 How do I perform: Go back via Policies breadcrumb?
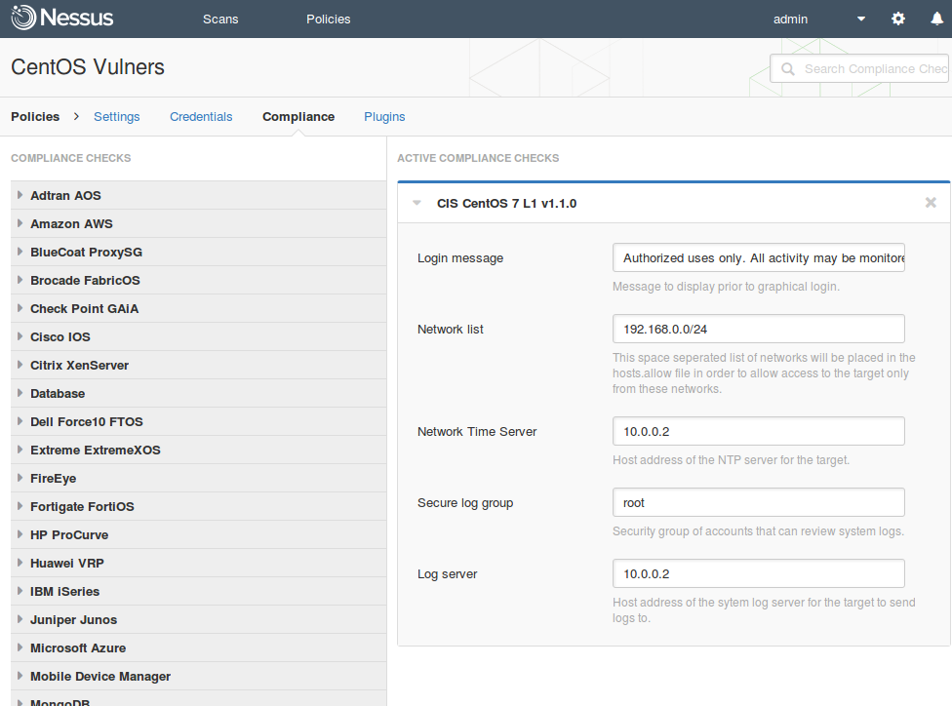click(35, 117)
